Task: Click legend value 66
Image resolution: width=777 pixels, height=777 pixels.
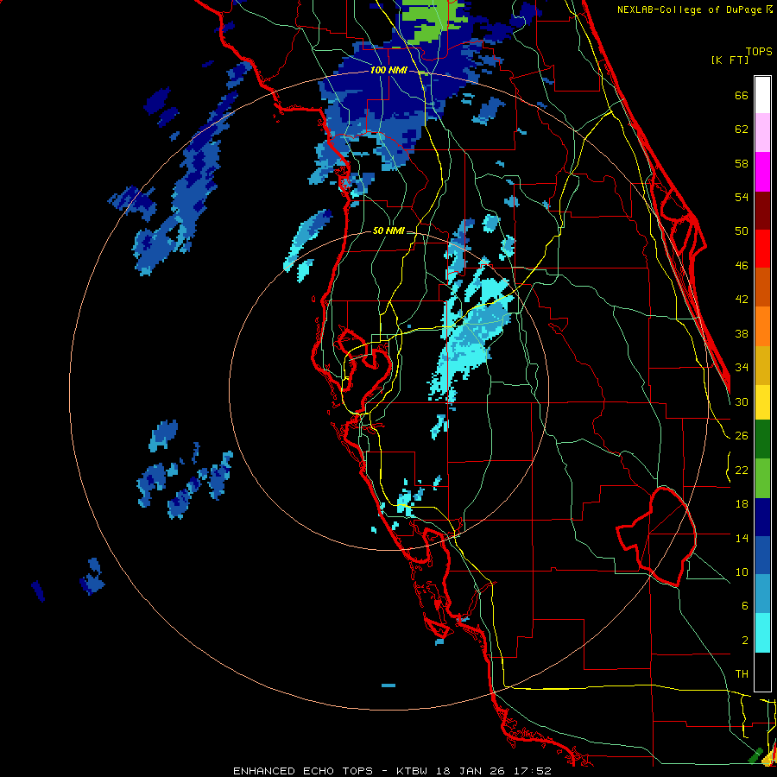Action: 742,95
